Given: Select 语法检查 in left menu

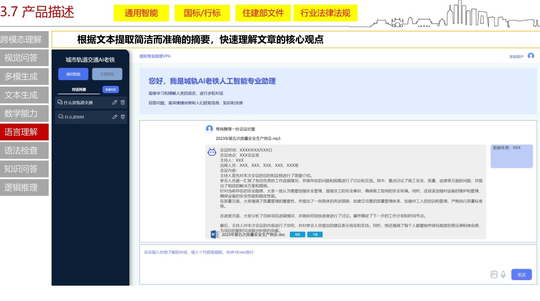Looking at the screenshot, I should pyautogui.click(x=24, y=150).
